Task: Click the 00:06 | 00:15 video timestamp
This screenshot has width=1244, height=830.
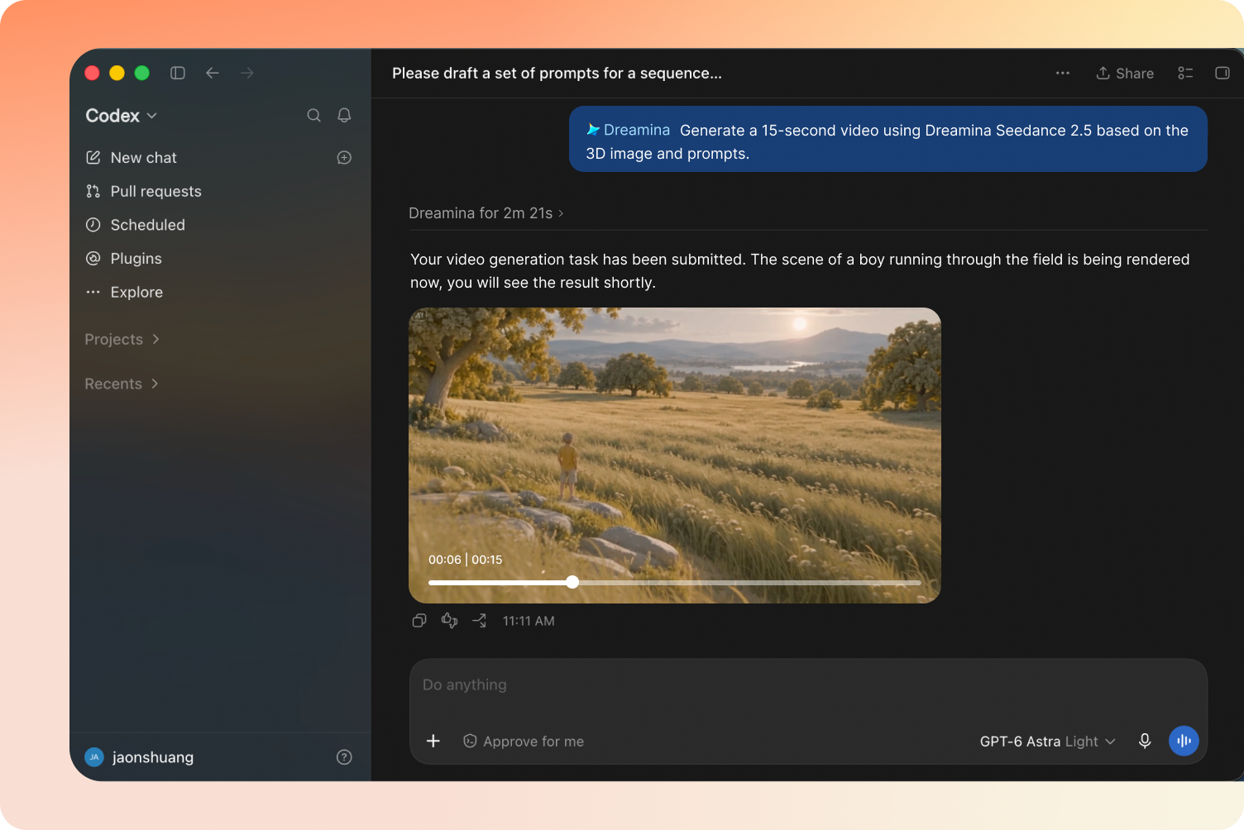Action: coord(466,560)
